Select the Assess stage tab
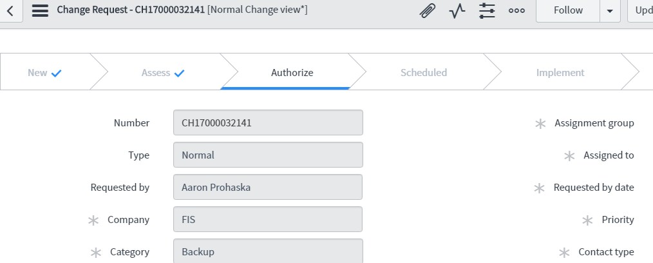The image size is (653, 263). (x=163, y=73)
